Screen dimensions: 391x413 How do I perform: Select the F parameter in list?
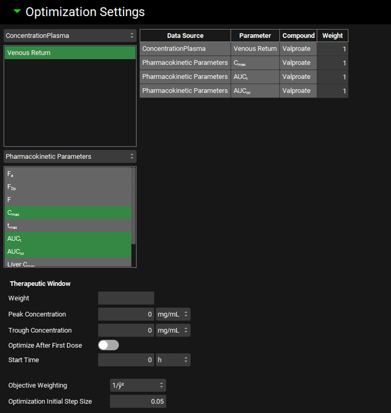pos(68,199)
